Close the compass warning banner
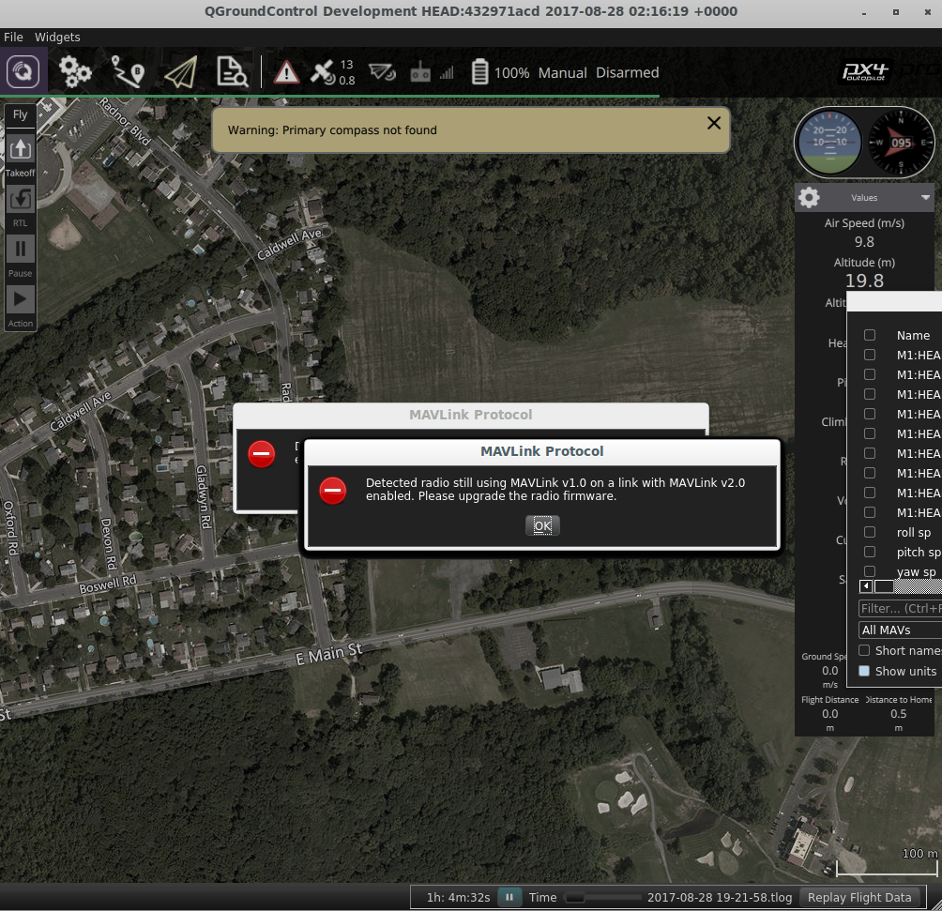This screenshot has width=942, height=911. point(714,123)
